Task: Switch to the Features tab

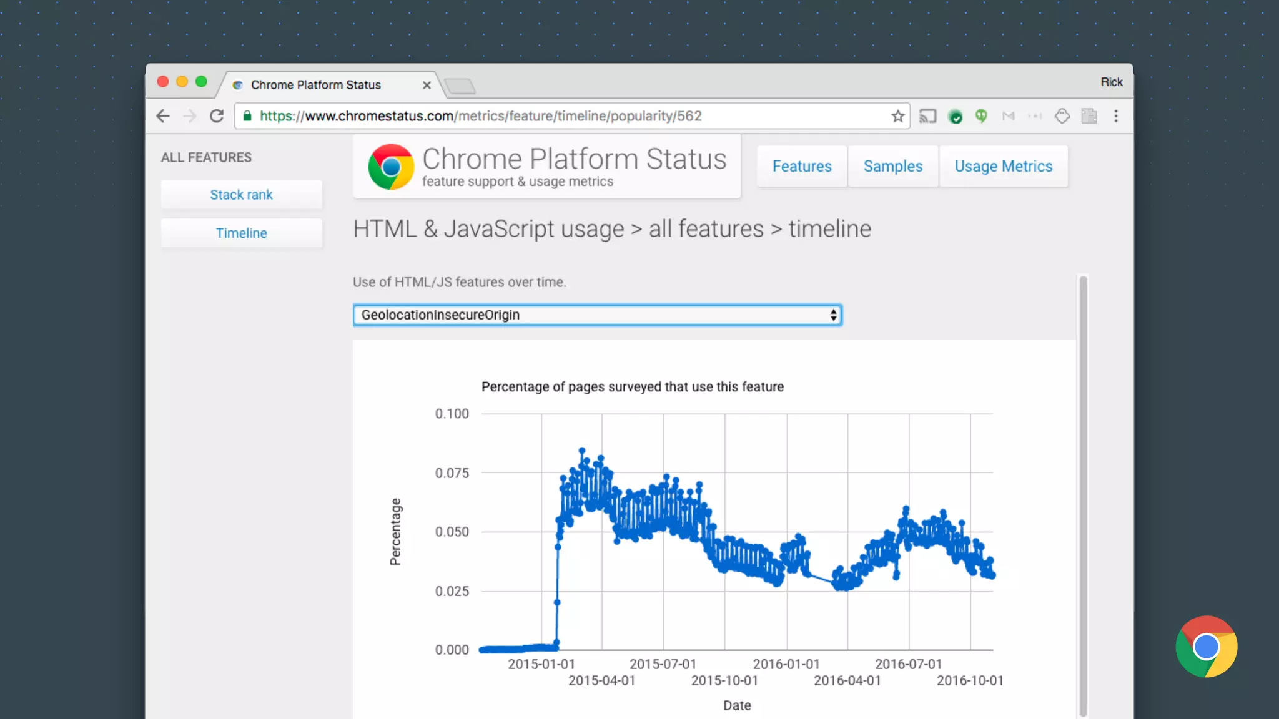Action: click(x=802, y=167)
